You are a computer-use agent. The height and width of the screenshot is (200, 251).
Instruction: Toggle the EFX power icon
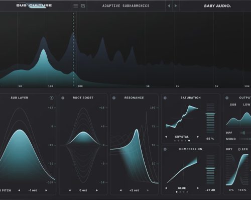pos(239,149)
